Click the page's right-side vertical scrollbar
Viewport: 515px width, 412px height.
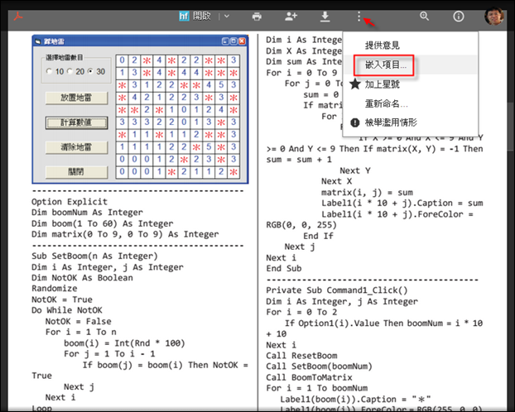click(x=511, y=125)
